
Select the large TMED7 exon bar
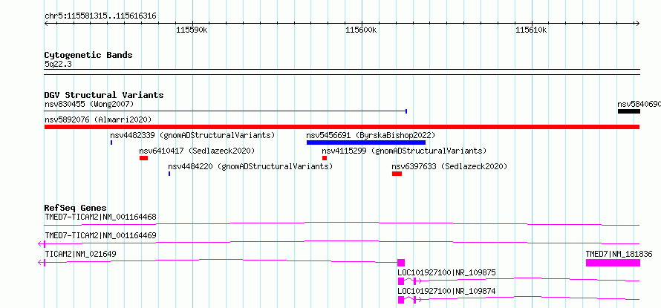[613, 263]
